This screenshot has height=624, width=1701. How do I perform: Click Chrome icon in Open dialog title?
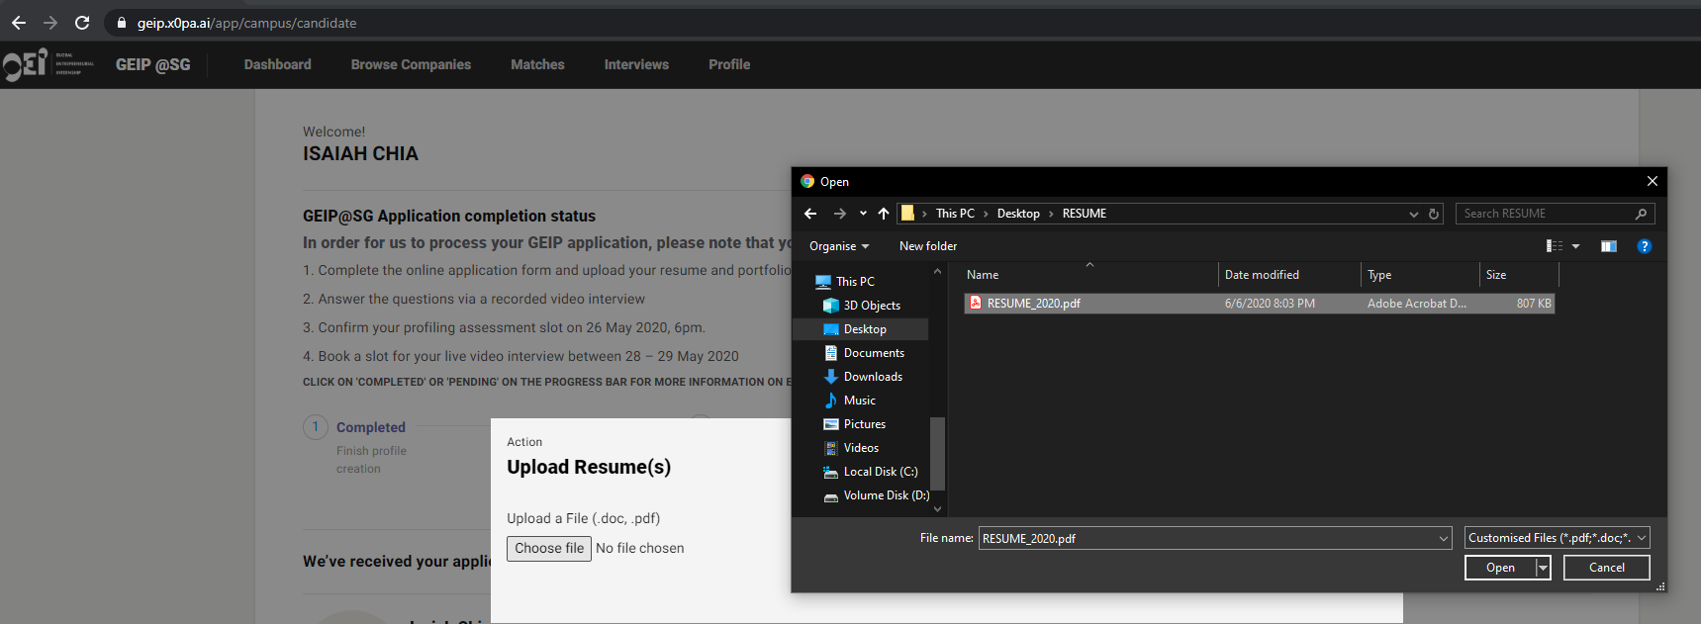(807, 181)
